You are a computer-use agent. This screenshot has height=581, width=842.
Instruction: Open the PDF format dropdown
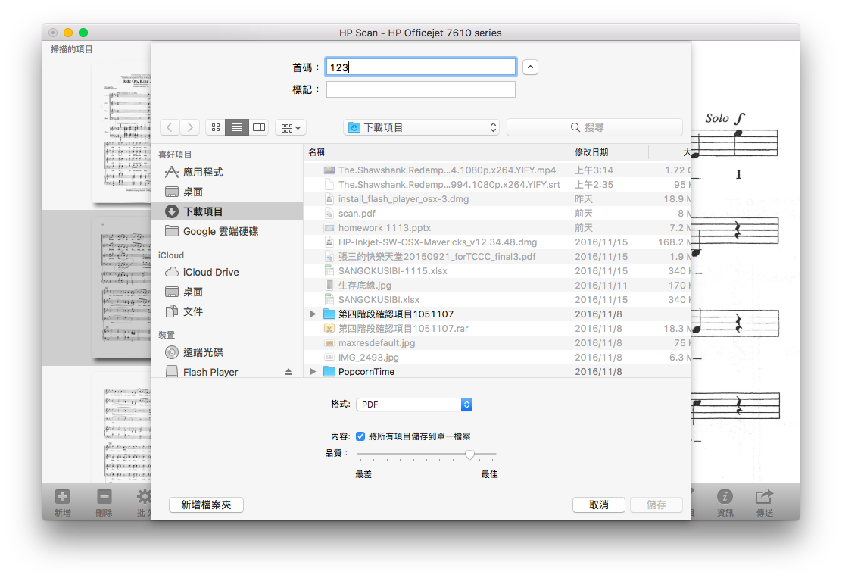414,405
